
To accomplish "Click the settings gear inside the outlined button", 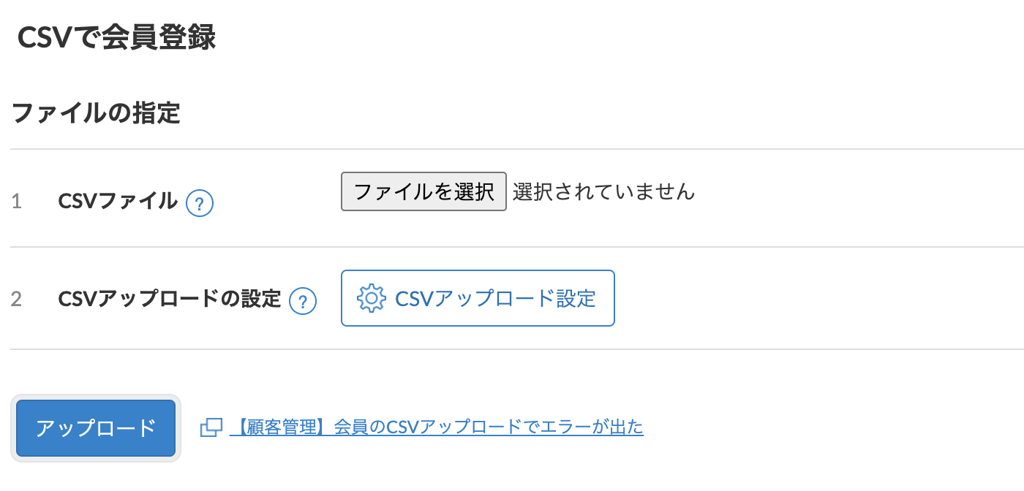I will tap(372, 298).
